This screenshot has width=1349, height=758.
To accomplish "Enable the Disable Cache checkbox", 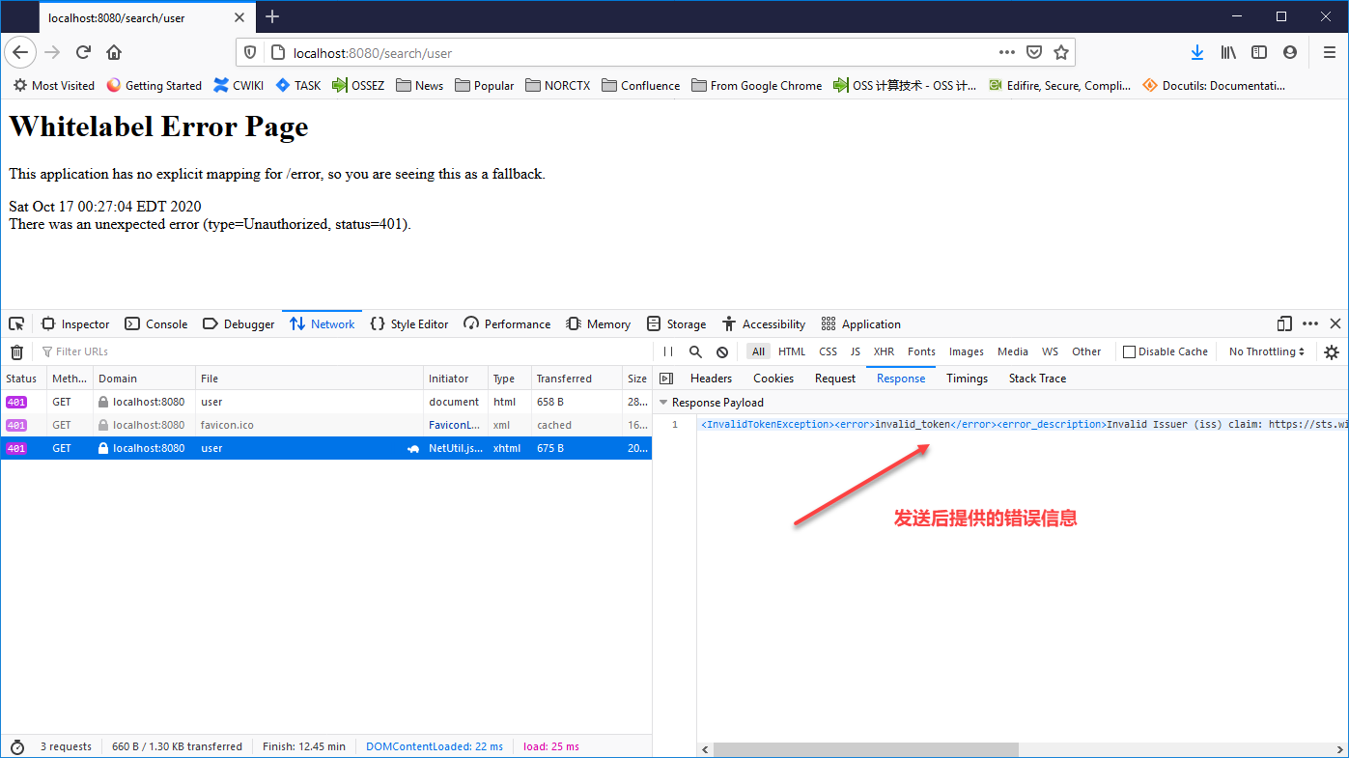I will coord(1129,351).
